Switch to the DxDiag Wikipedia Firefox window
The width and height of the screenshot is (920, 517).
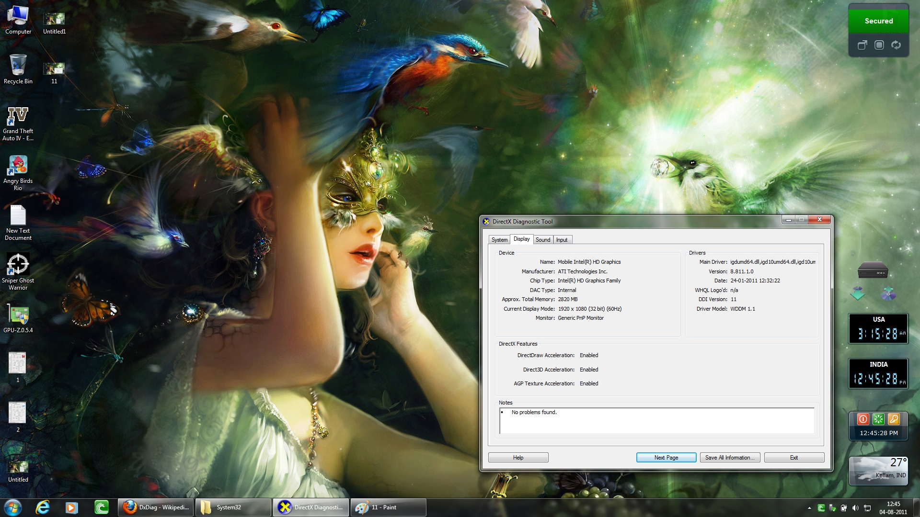pyautogui.click(x=156, y=507)
